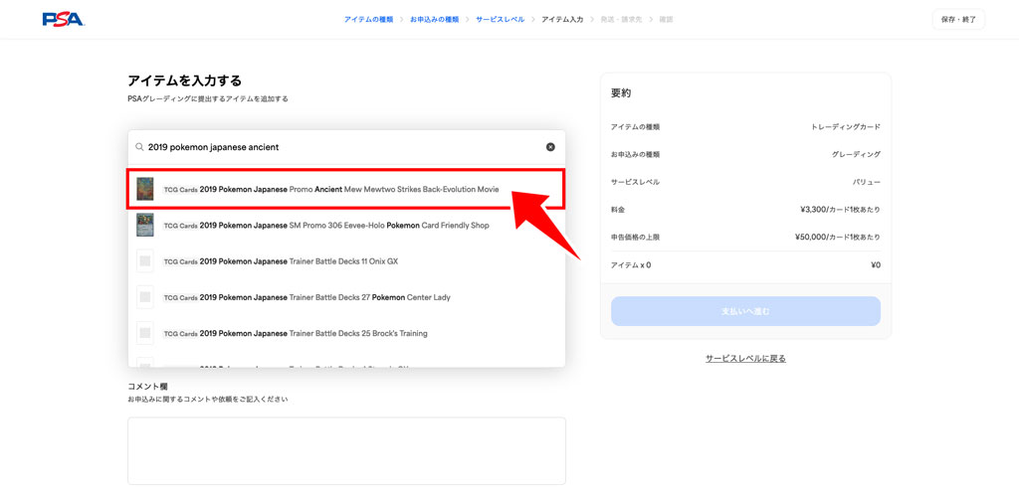Click the アイテムを入力する heading

click(x=184, y=82)
